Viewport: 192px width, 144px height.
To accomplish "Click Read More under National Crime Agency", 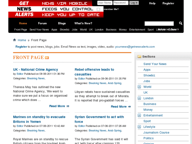I will click(x=57, y=106).
